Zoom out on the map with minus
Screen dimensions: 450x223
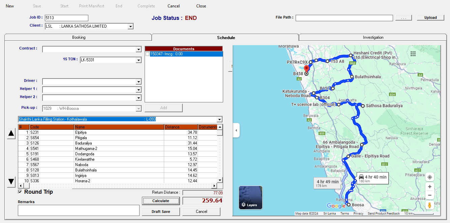[429, 195]
